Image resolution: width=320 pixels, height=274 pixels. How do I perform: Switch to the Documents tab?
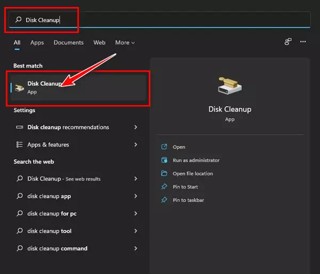click(x=69, y=43)
